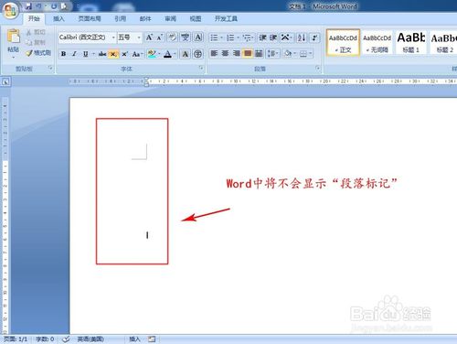
Task: Toggle Underline formatting
Action: [x=86, y=54]
